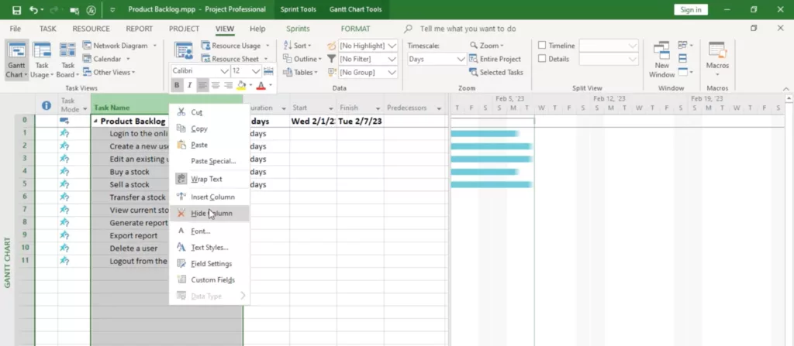Image resolution: width=794 pixels, height=346 pixels.
Task: Open the REPORT ribbon tab
Action: pos(140,29)
